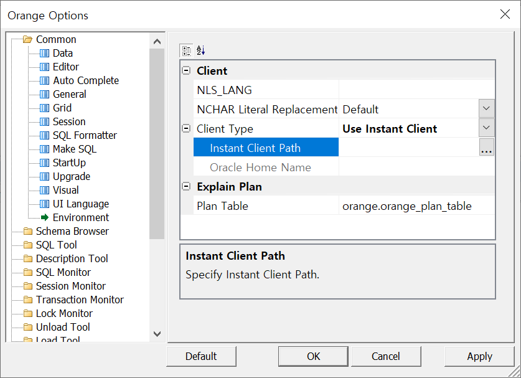
Task: Select the Schema Browser tree item
Action: coord(72,231)
